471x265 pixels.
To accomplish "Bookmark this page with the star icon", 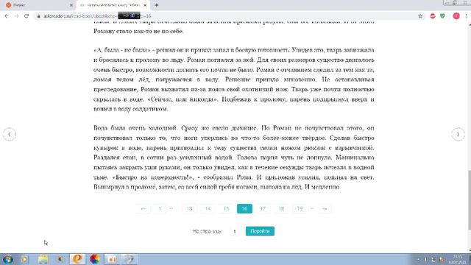I will pyautogui.click(x=420, y=16).
